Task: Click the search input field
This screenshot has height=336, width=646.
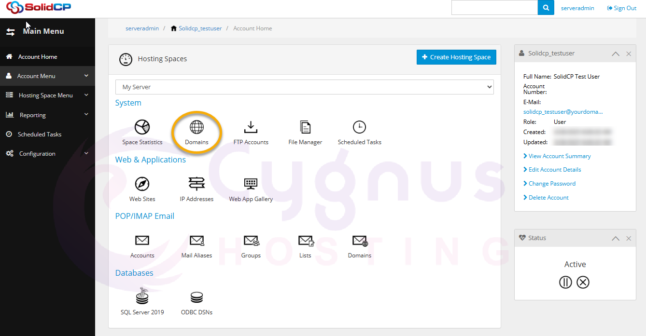Action: point(494,8)
